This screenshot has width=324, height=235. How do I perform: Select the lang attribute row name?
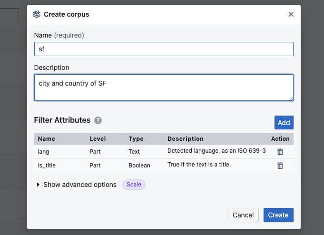44,151
